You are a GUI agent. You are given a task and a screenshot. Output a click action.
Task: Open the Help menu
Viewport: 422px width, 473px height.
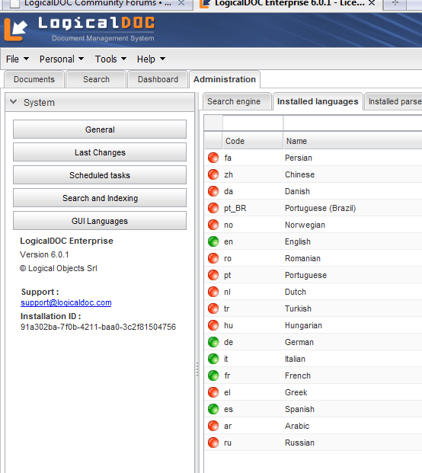151,59
